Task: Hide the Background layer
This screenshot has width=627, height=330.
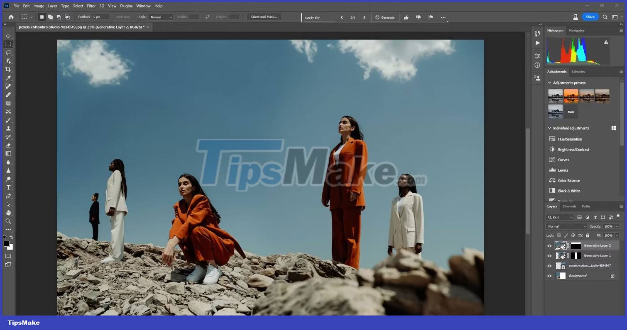Action: coord(549,275)
